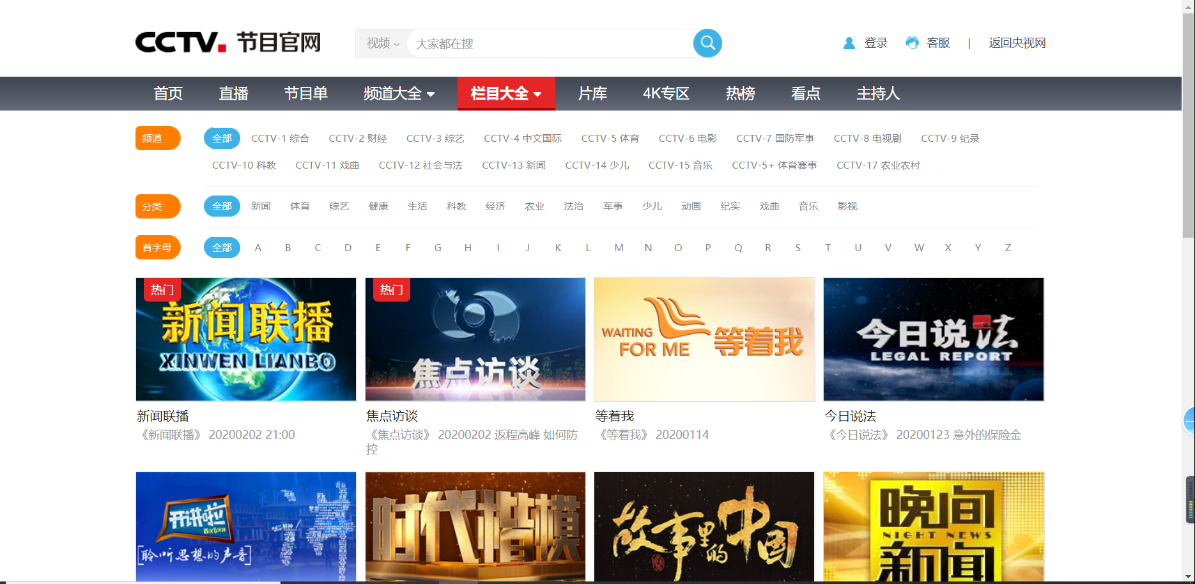Select the CCTV-17 农业农村 channel filter
Viewport: 1195px width, 584px height.
(878, 165)
